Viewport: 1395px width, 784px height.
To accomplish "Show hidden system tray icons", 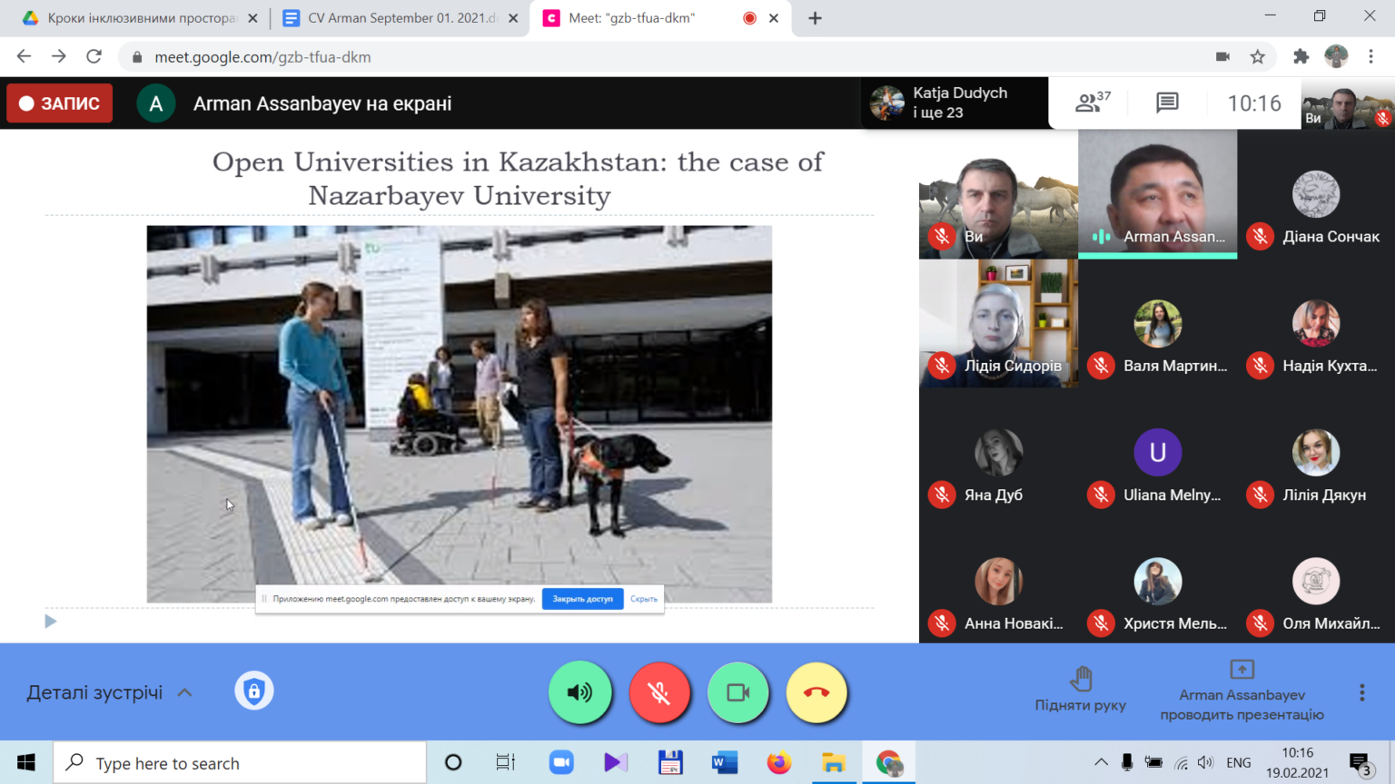I will point(1101,763).
